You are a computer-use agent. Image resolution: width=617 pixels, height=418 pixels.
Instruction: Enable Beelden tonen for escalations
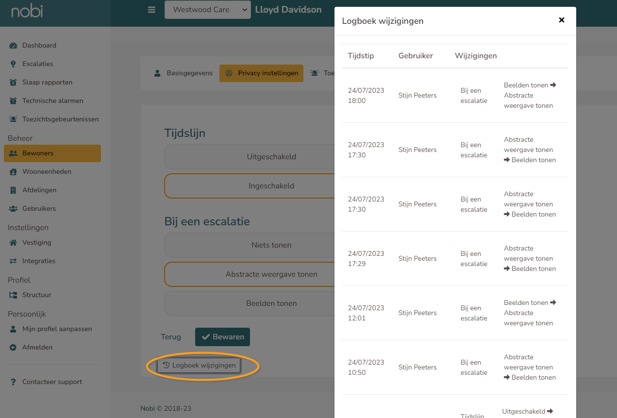[x=271, y=303]
